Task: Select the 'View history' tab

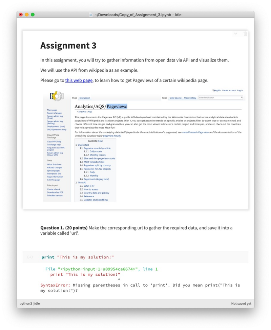Action: tap(190, 98)
